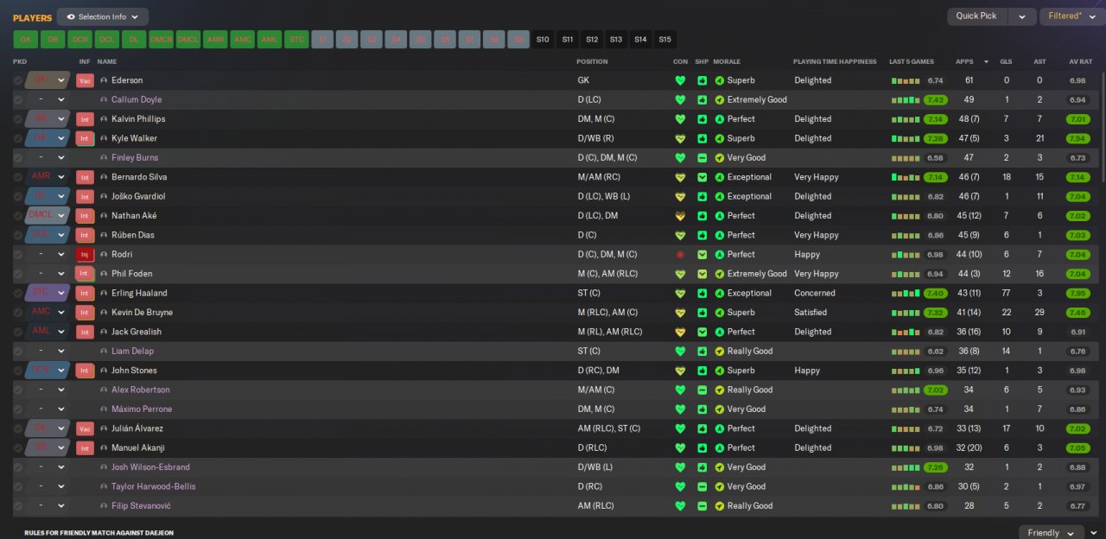
Task: Click Manuel Akanji's sharpness icon
Action: pos(702,448)
